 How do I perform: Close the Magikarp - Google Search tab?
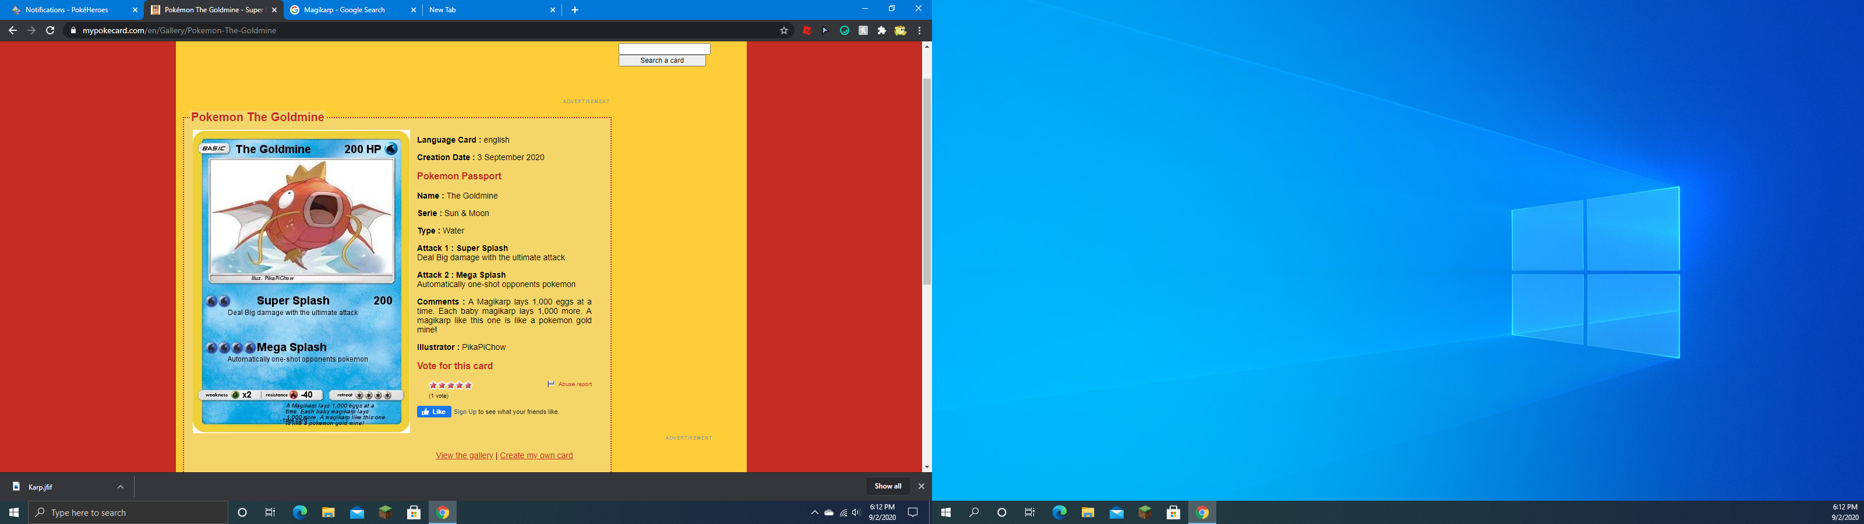413,10
